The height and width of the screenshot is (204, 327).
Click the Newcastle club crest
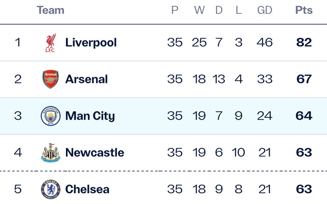pos(51,153)
